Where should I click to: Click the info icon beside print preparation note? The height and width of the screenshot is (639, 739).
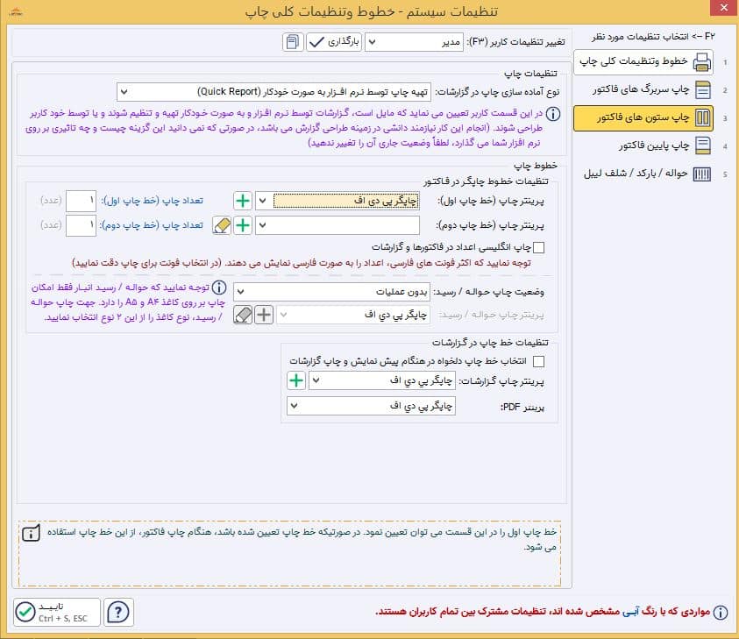pos(553,114)
